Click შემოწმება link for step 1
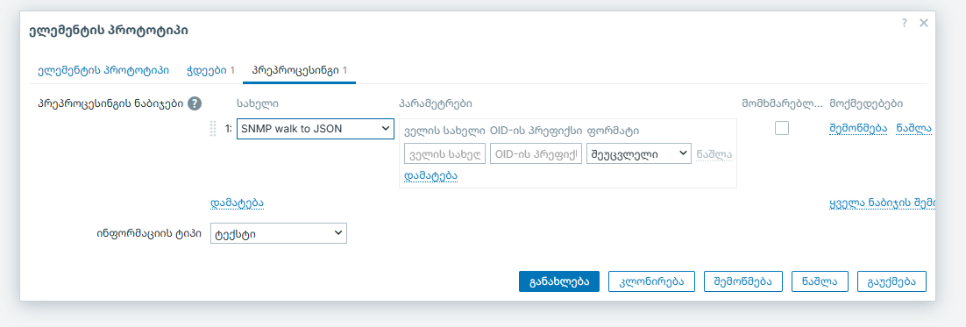Viewport: 966px width, 327px height. coord(858,128)
